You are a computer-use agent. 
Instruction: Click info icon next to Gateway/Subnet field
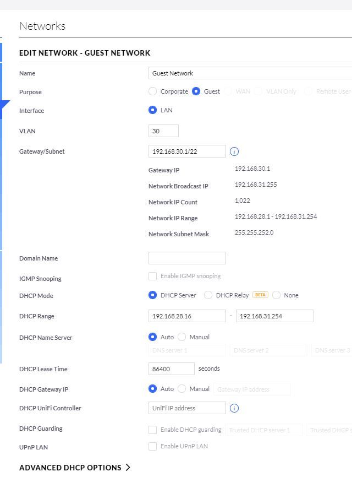coord(234,151)
